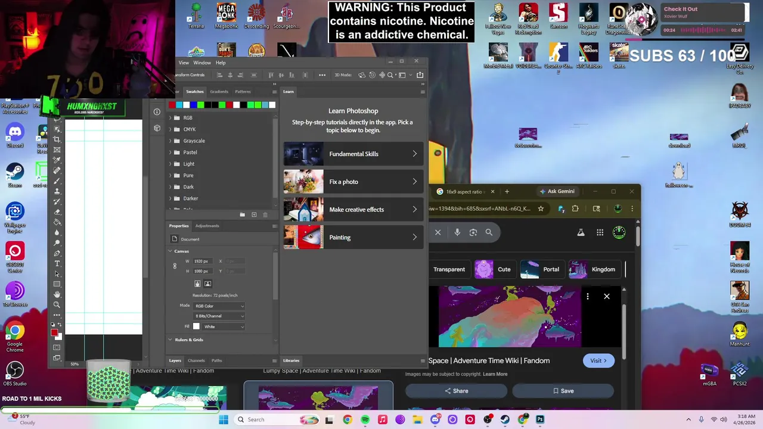763x429 pixels.
Task: Open Fundamental Skills tutorials
Action: tap(353, 154)
